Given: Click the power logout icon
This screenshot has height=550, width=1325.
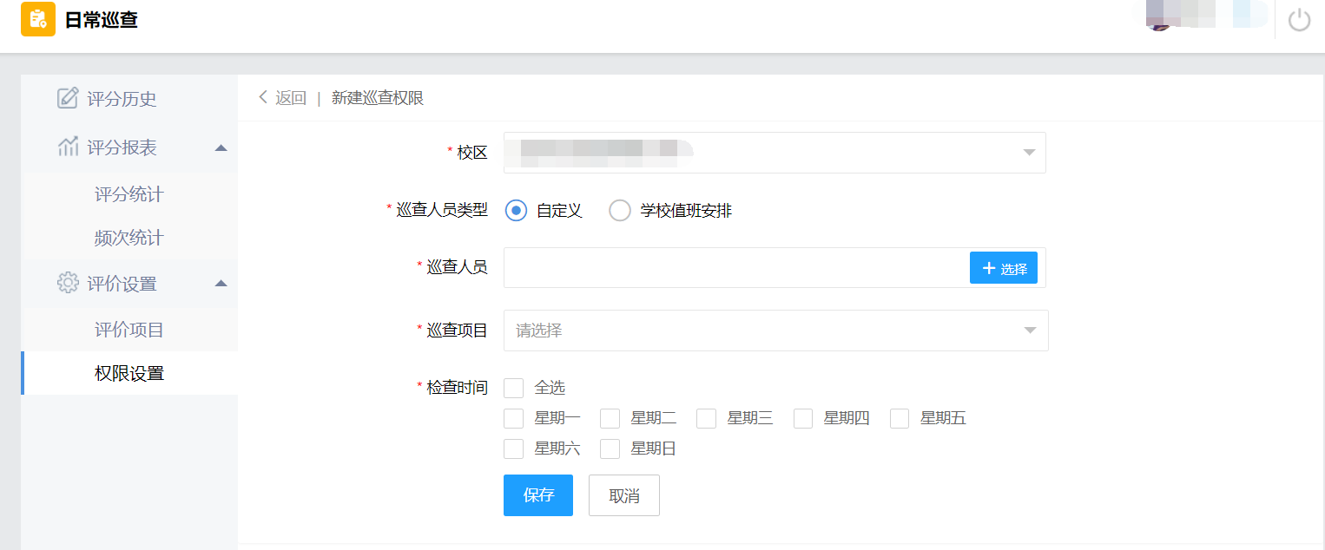Looking at the screenshot, I should click(x=1299, y=19).
